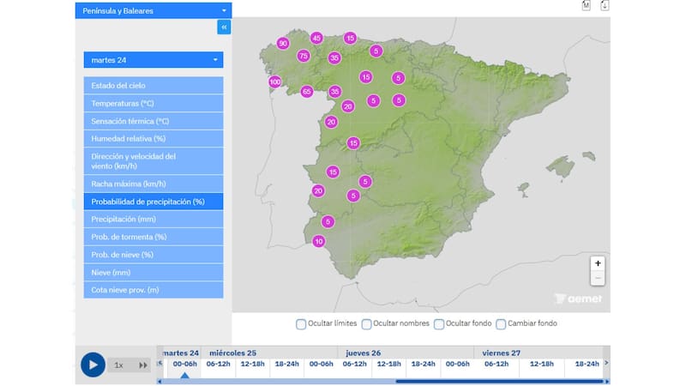
Task: Zoom in on the map with plus button
Action: (598, 263)
